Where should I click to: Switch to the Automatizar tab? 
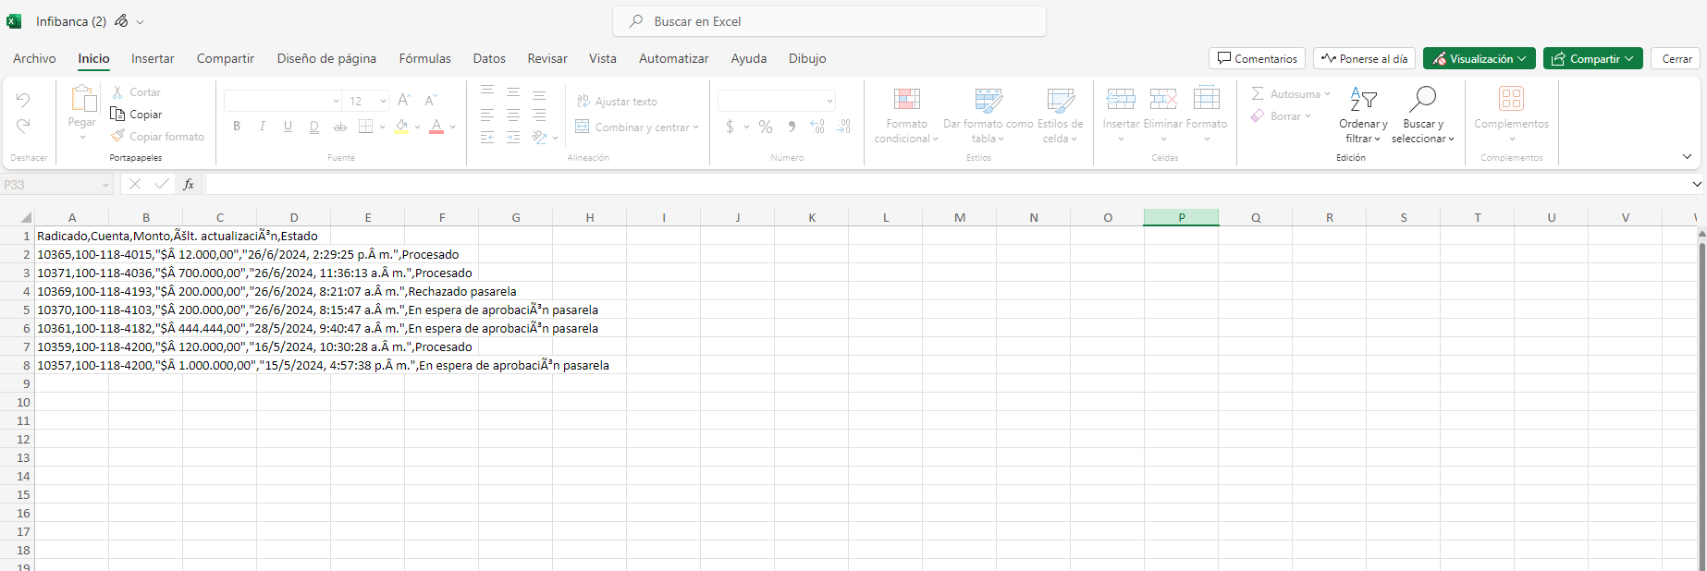point(674,58)
